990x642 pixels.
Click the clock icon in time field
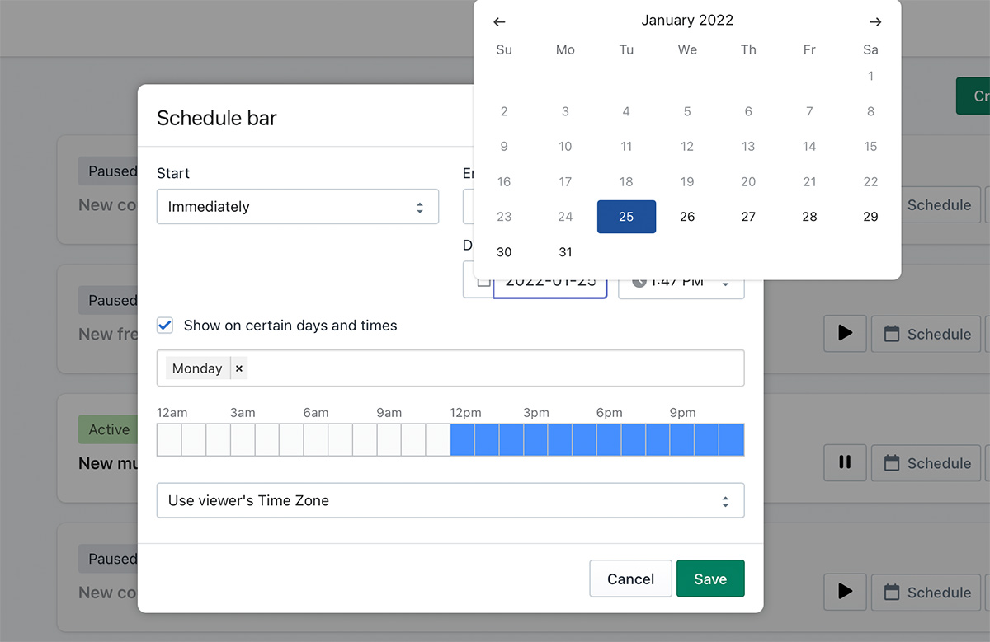click(x=639, y=283)
